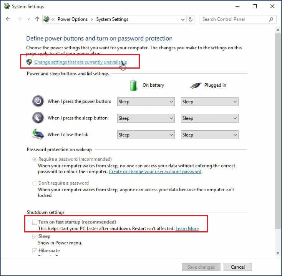The height and width of the screenshot is (276, 282).
Task: Toggle the Sleep checkbox in Shutdown settings
Action: pyautogui.click(x=35, y=236)
